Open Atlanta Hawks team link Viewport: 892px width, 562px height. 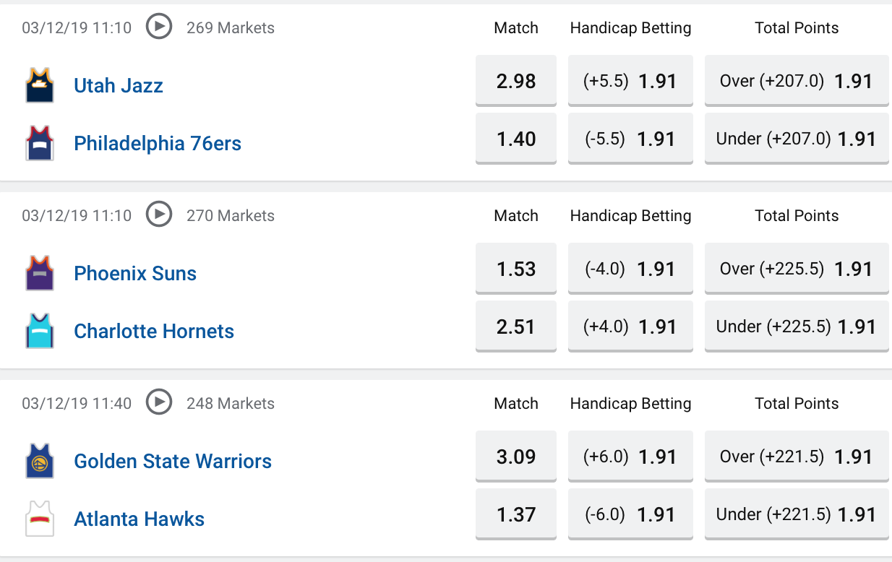coord(139,519)
